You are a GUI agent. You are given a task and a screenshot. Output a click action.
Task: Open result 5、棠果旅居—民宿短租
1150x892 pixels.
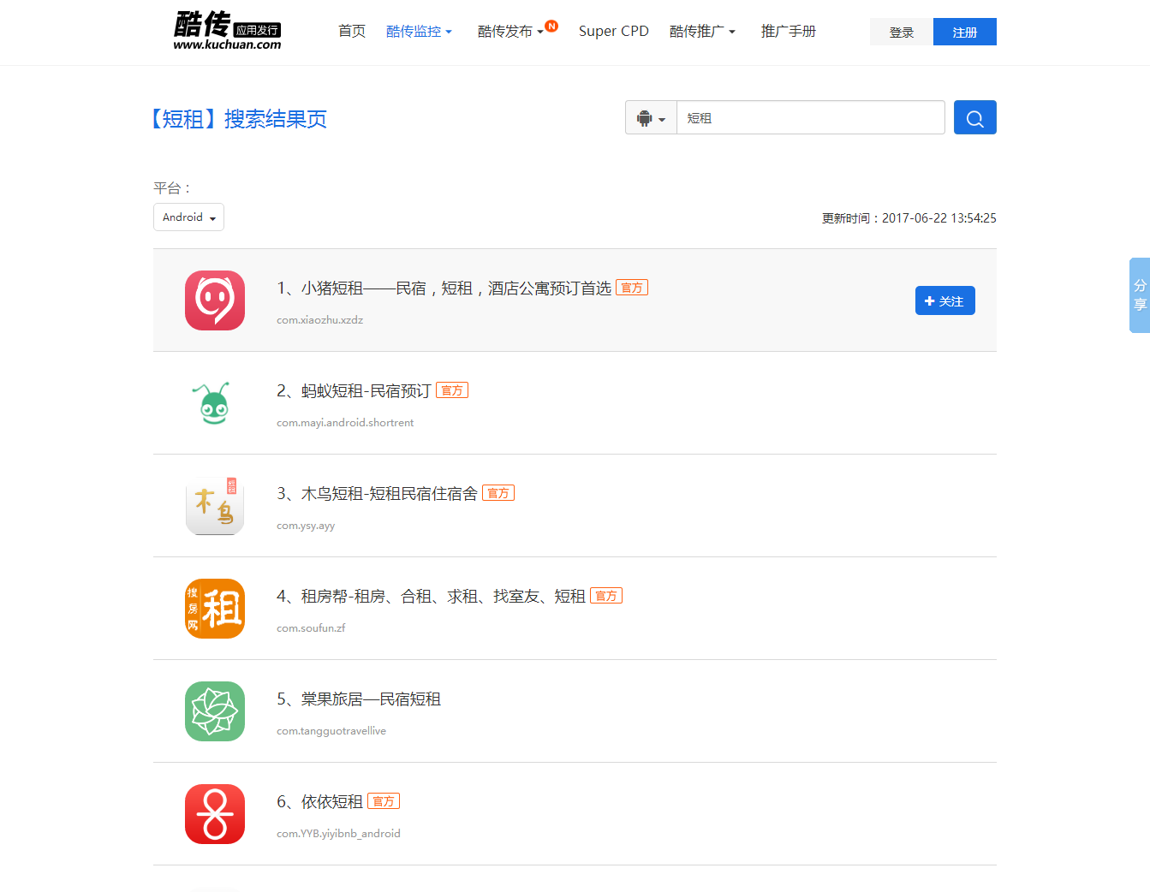[x=359, y=699]
